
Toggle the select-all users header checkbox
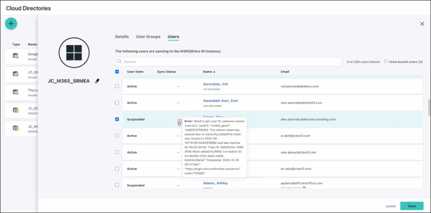point(117,72)
